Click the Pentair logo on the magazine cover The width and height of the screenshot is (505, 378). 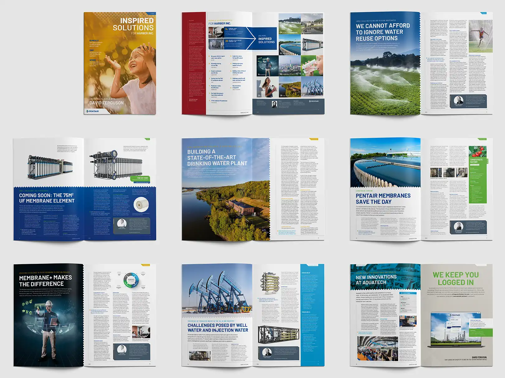92,111
